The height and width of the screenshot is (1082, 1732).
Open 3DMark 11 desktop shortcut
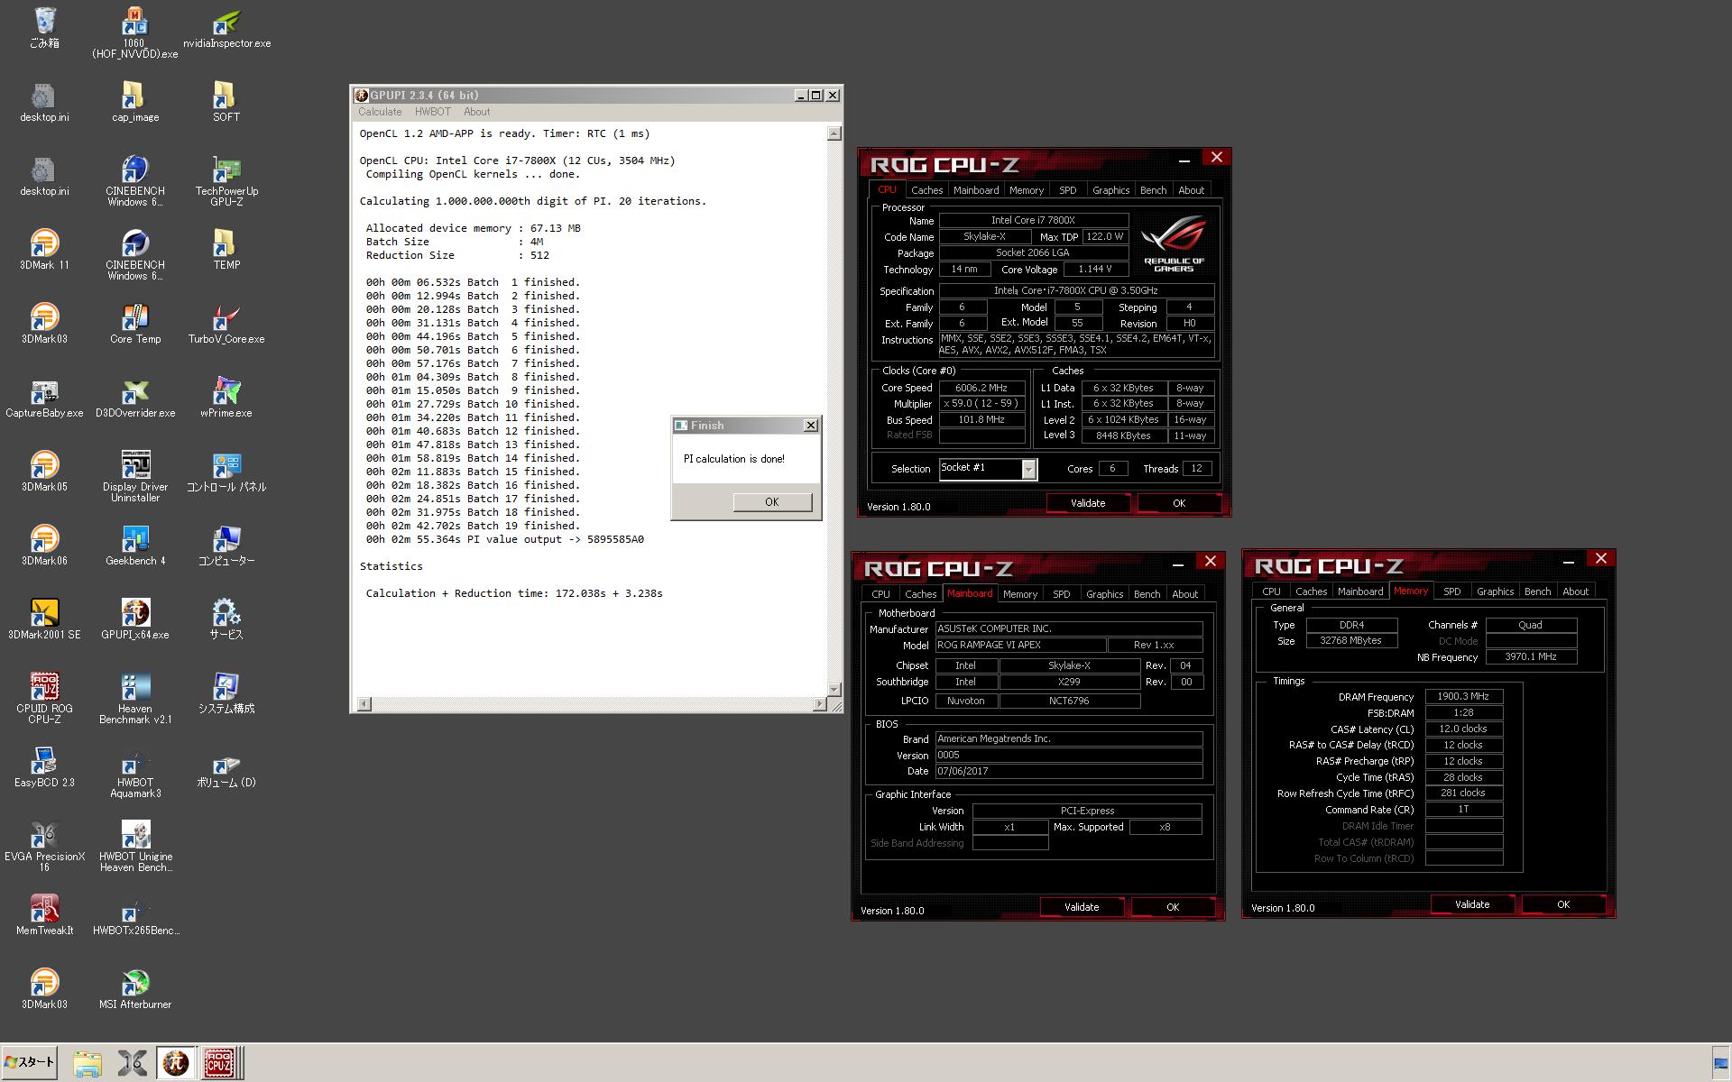click(44, 250)
